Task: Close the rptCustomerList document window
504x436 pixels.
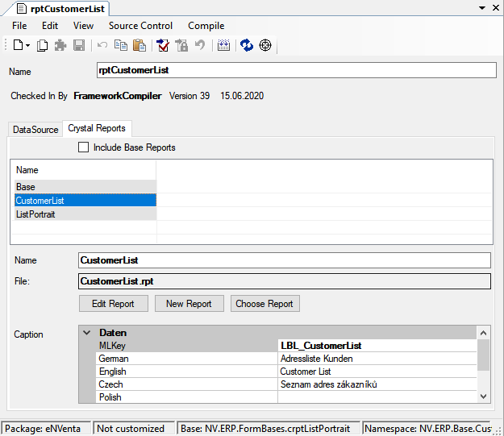Action: pyautogui.click(x=496, y=8)
